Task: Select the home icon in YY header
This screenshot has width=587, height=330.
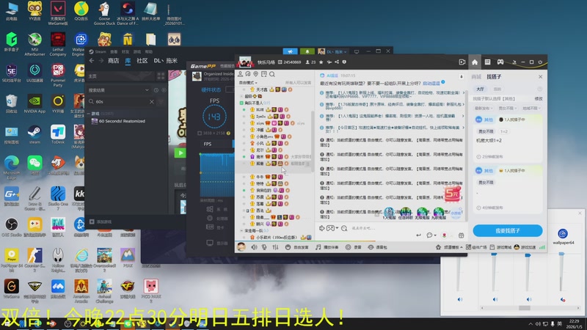Action: (475, 62)
